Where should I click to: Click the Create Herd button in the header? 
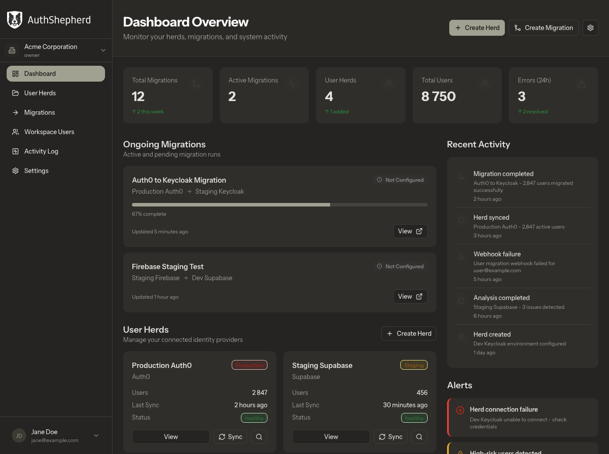click(477, 27)
